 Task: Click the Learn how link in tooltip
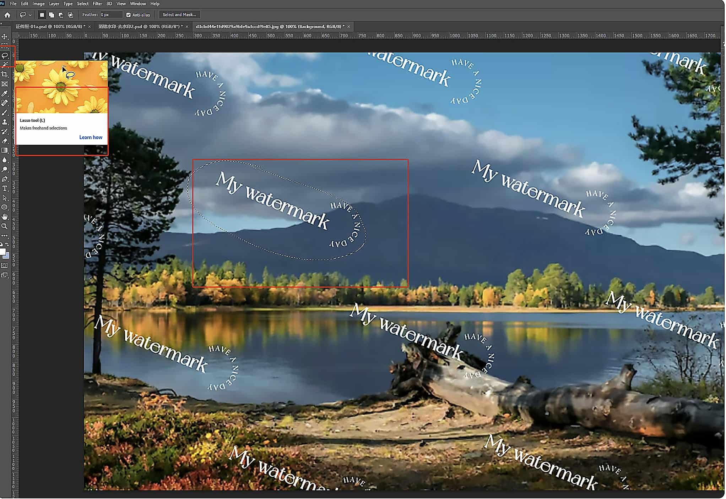coord(91,138)
